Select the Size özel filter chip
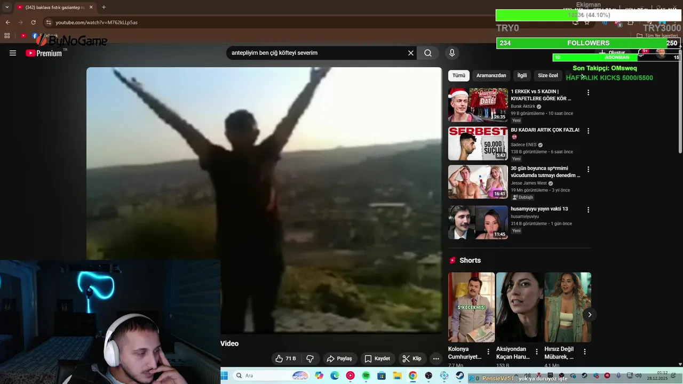Viewport: 683px width, 384px height. click(547, 75)
